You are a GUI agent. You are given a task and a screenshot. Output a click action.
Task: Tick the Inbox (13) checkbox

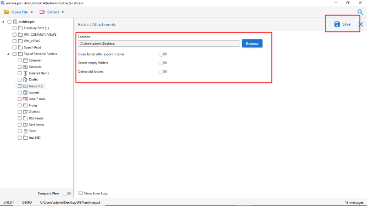20,86
